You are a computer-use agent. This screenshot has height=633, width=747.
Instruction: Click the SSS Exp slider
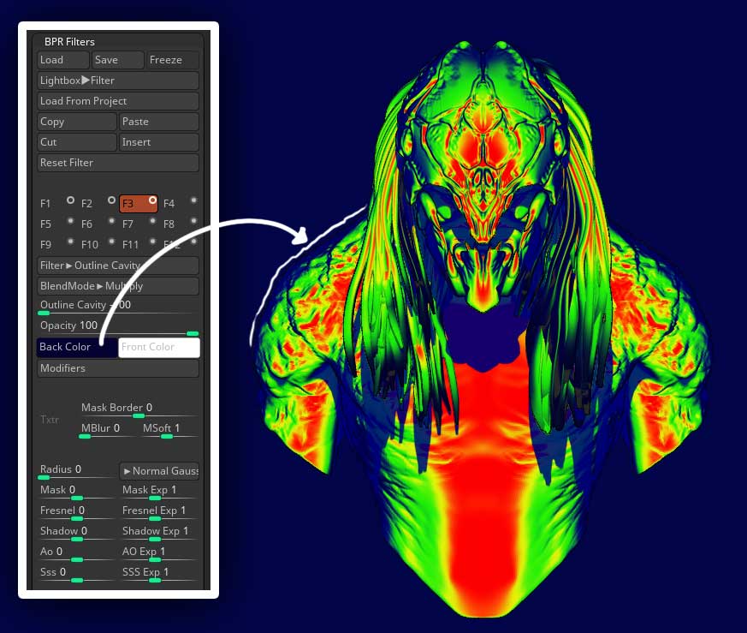(x=159, y=573)
